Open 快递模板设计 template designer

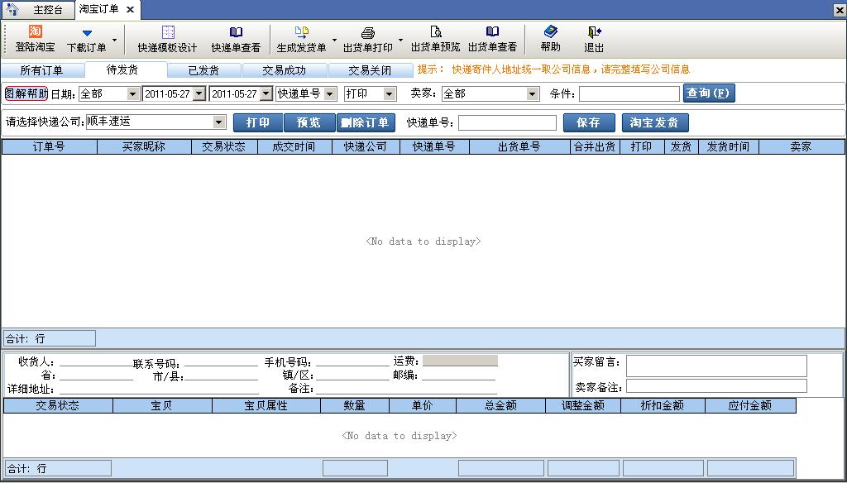(168, 32)
